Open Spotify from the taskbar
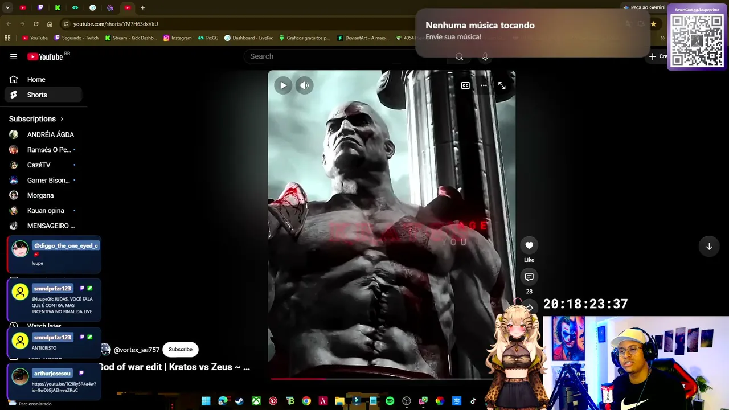The image size is (729, 410). 390,401
